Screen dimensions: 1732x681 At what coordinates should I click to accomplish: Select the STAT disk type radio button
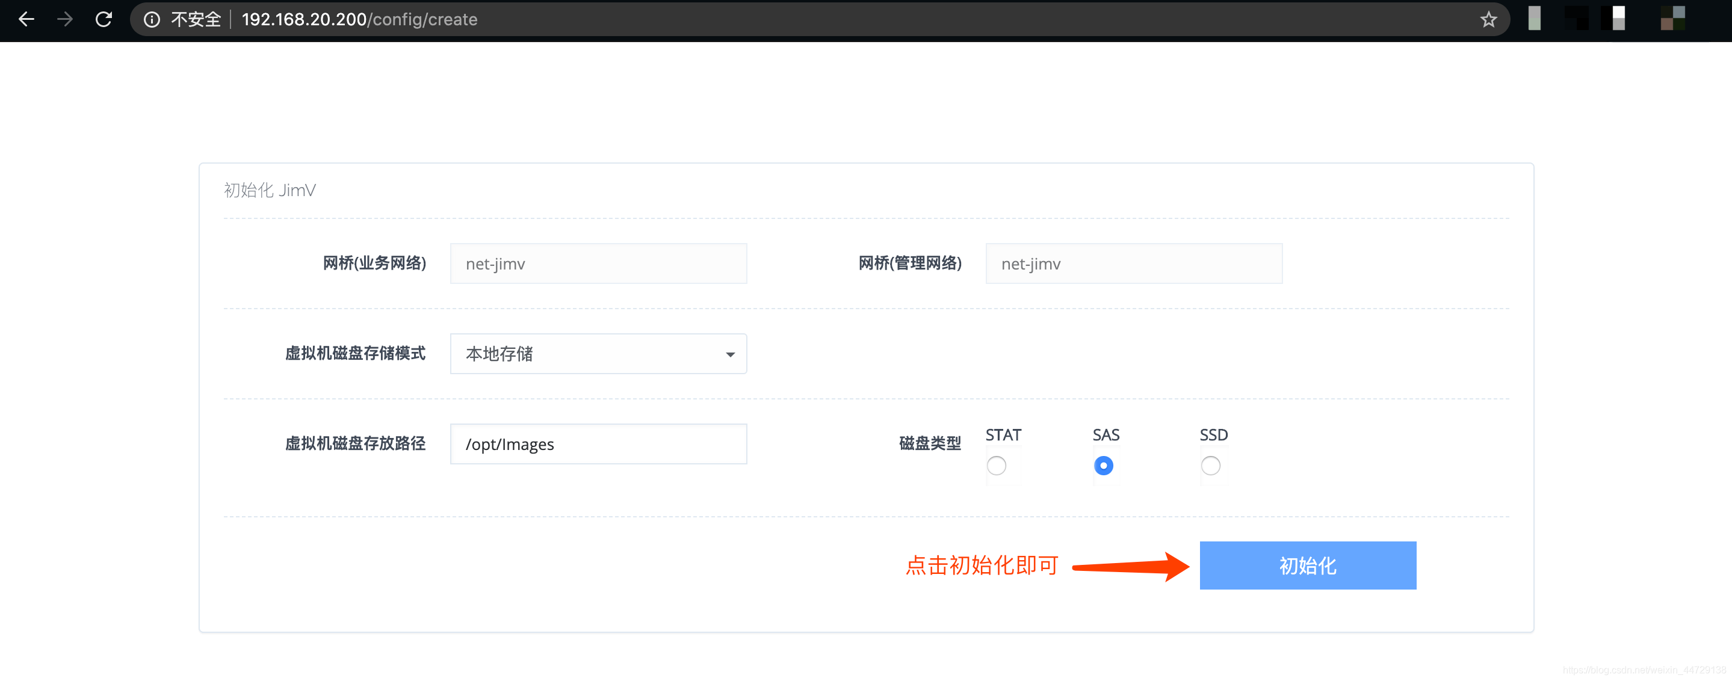coord(997,465)
